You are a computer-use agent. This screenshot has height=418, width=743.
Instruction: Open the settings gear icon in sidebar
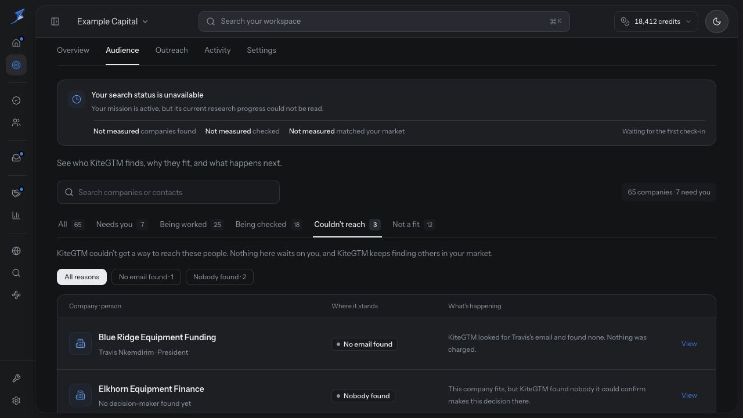pyautogui.click(x=16, y=401)
